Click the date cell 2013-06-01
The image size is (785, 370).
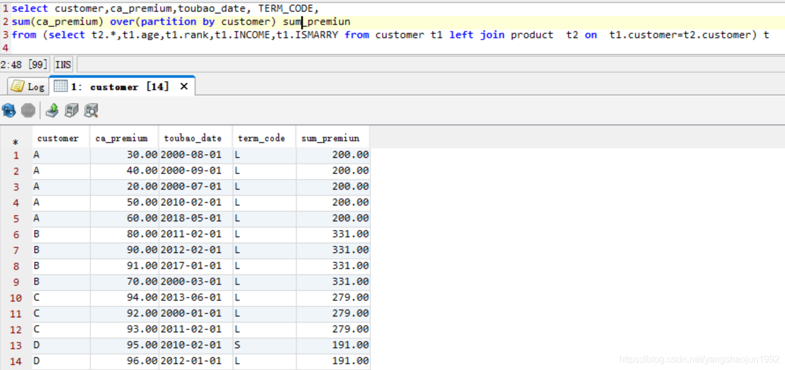(x=196, y=298)
